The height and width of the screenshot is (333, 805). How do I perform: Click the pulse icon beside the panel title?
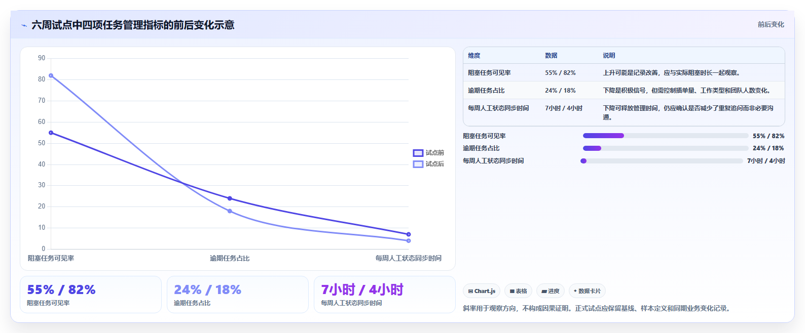point(24,25)
